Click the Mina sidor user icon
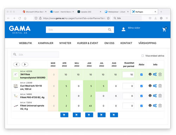This screenshot has width=176, height=135. (124, 29)
